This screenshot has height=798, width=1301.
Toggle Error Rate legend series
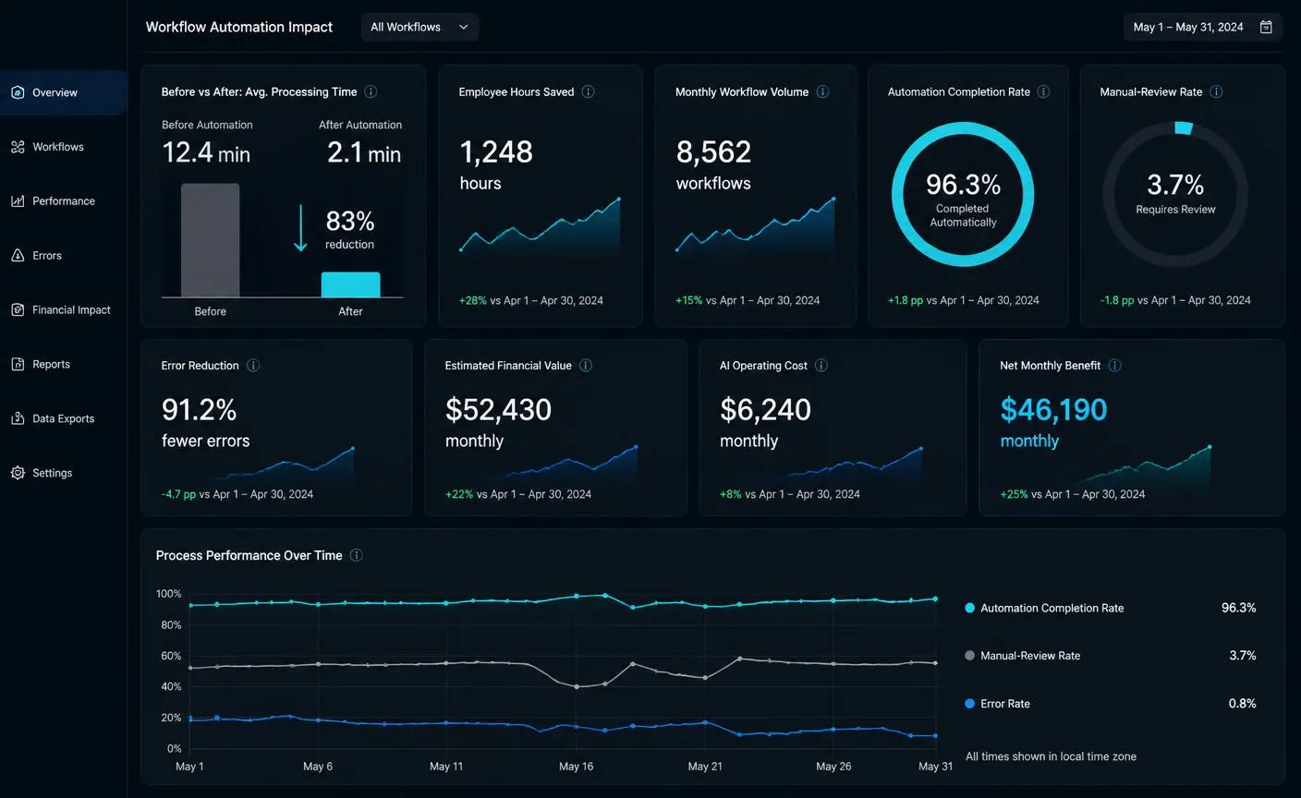point(997,704)
